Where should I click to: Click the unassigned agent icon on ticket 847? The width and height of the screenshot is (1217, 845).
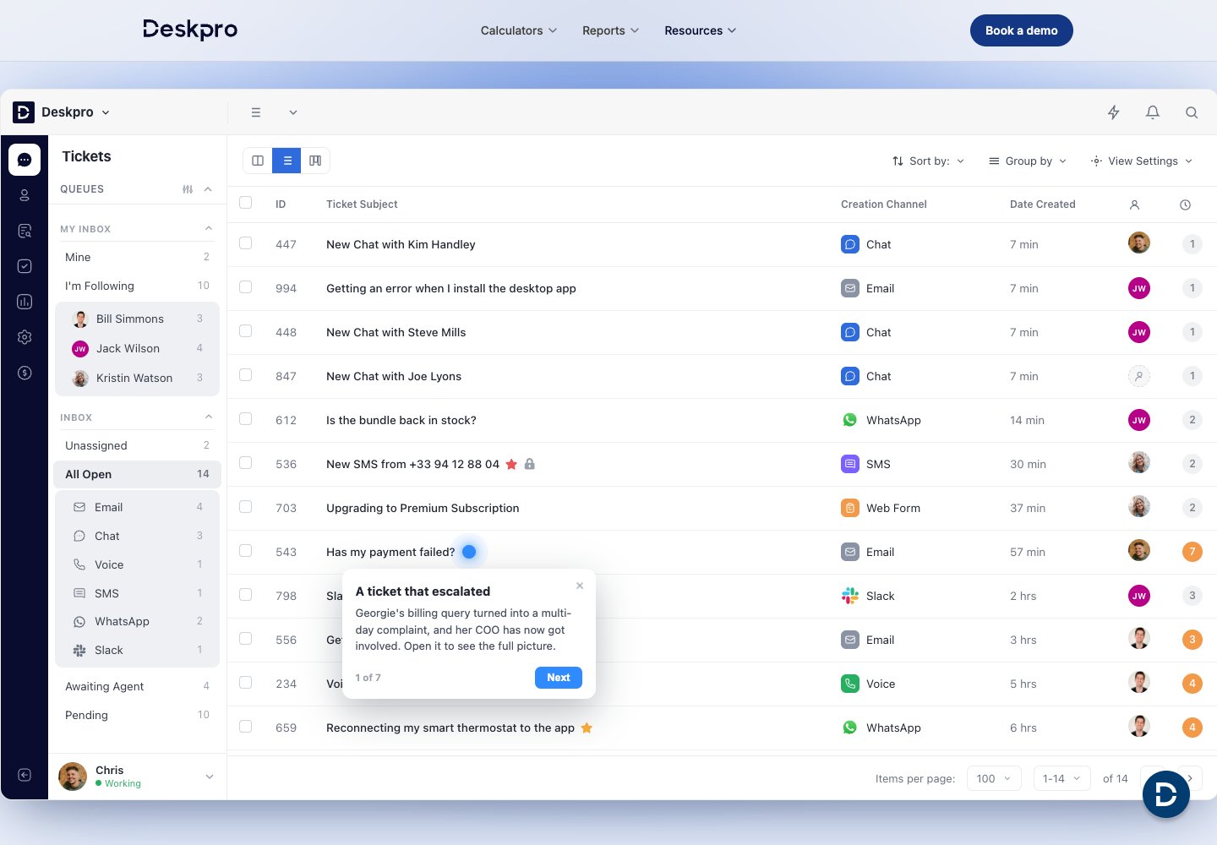click(1139, 376)
